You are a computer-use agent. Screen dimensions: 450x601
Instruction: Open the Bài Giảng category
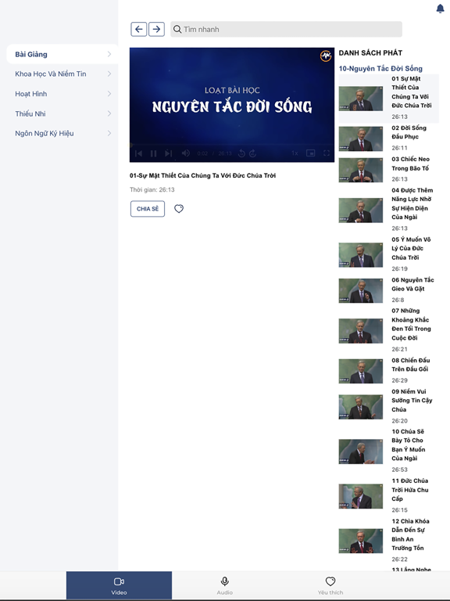tap(62, 54)
